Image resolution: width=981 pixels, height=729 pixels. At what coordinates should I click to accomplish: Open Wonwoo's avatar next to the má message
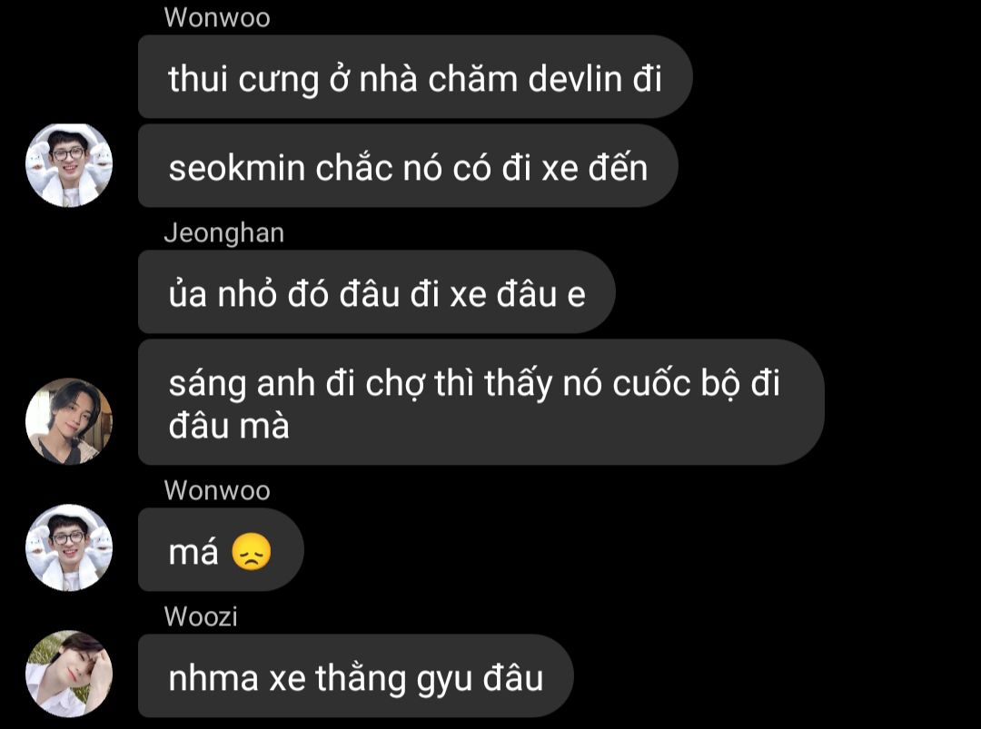click(x=69, y=547)
